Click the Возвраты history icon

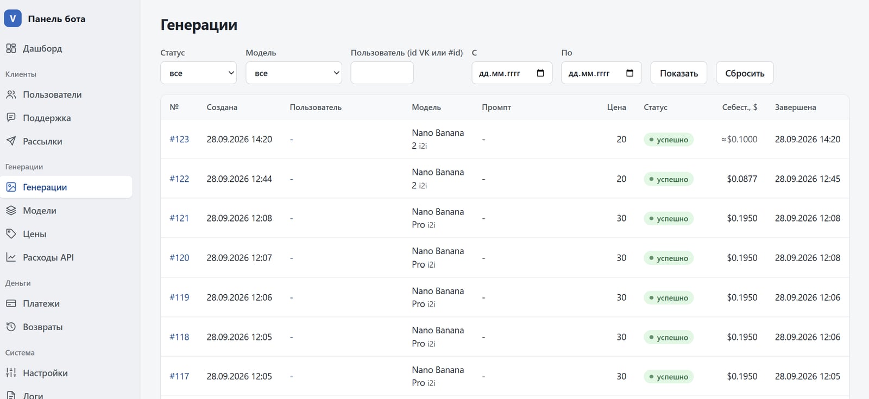tap(11, 327)
